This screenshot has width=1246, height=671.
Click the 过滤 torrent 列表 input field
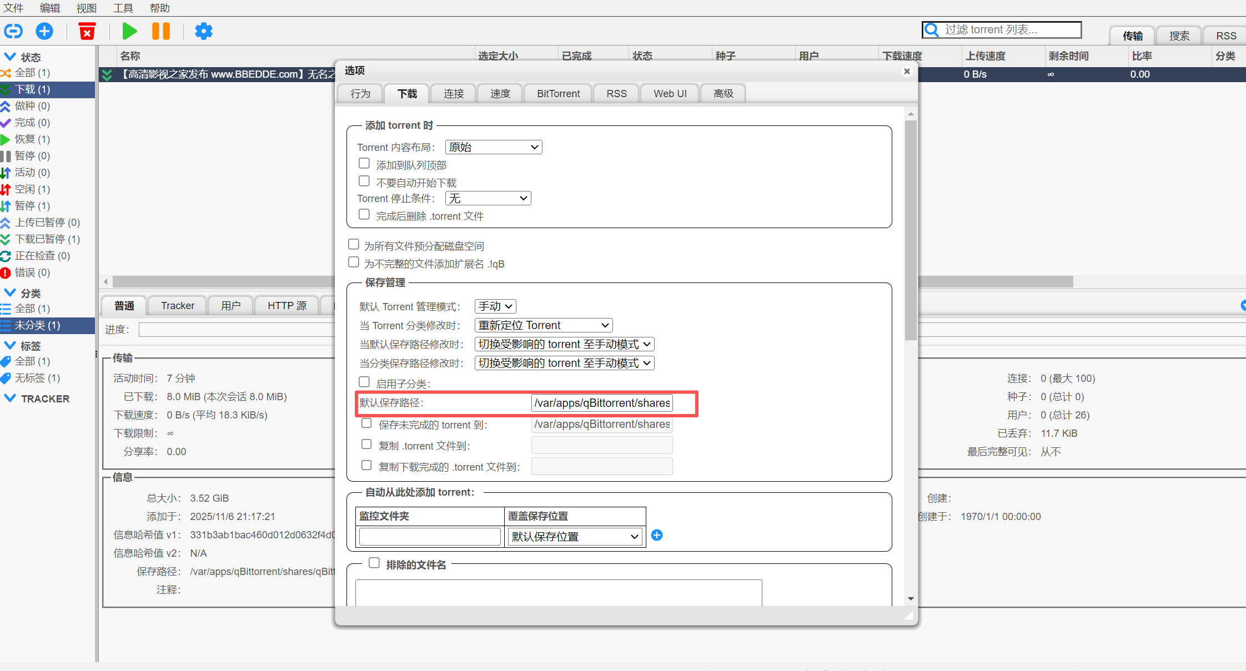tap(1005, 29)
